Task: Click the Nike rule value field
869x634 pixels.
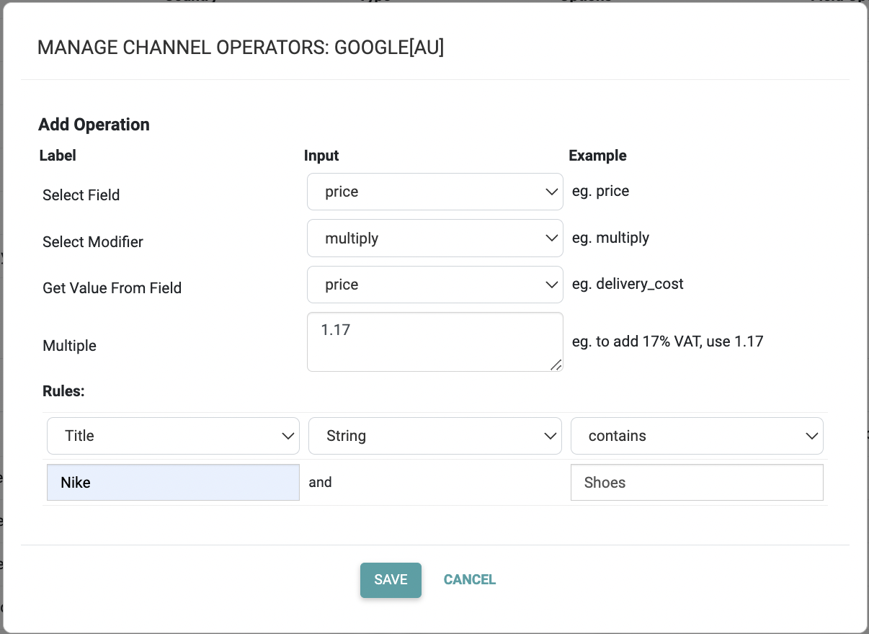Action: (x=173, y=482)
